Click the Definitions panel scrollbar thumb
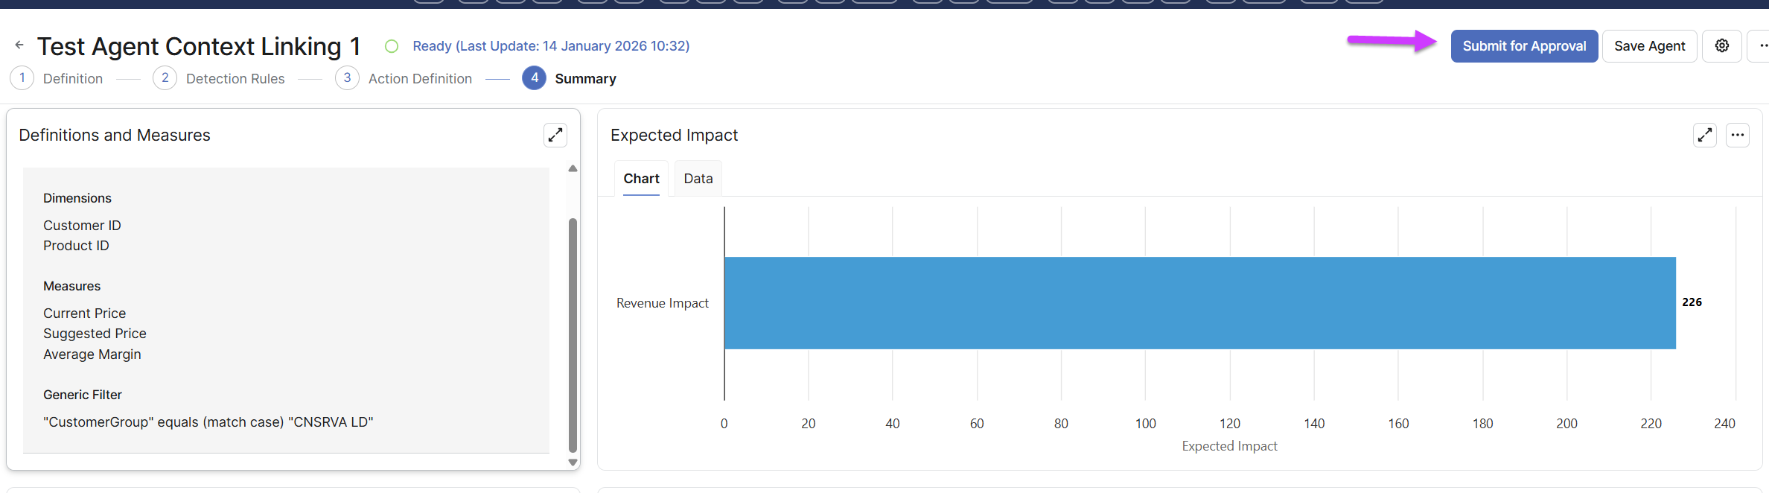The width and height of the screenshot is (1769, 493). [x=573, y=335]
